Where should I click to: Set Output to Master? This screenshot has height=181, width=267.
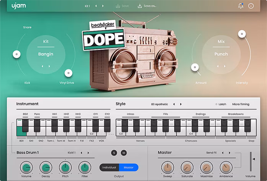(x=129, y=167)
